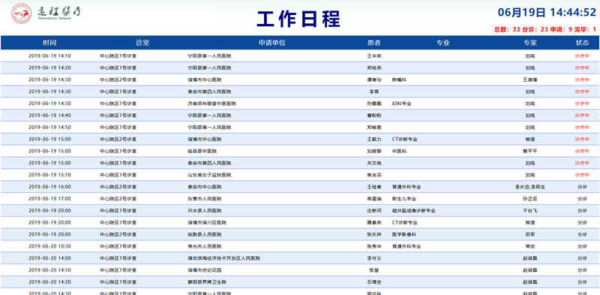Click the 申请单位 column header
This screenshot has width=600, height=295.
tap(272, 43)
